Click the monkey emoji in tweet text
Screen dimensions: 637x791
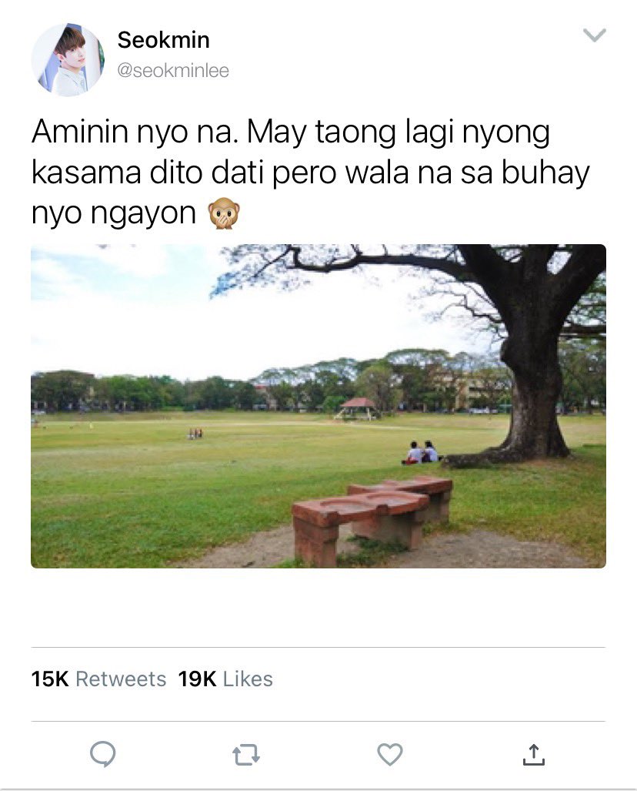pyautogui.click(x=225, y=213)
